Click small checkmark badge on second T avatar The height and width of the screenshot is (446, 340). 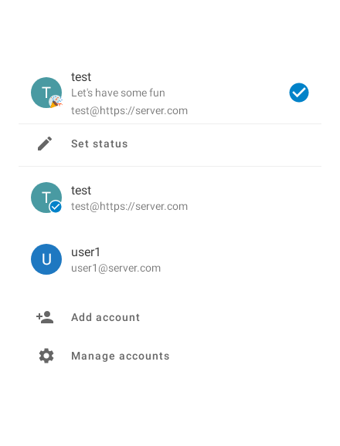56,207
